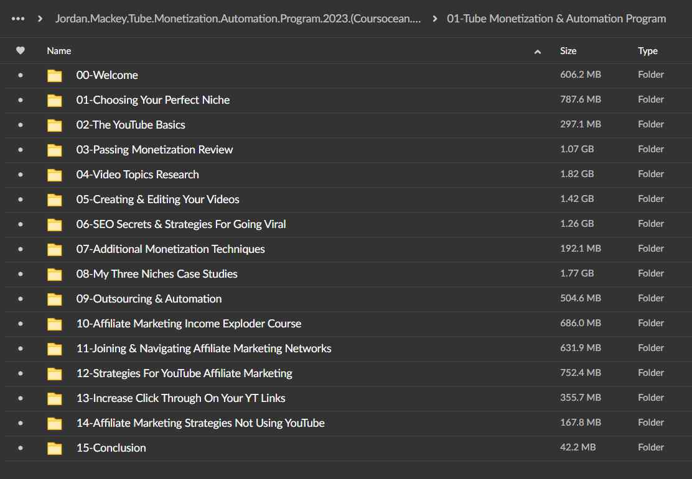This screenshot has height=479, width=692.
Task: Toggle favorite dot for 00-Welcome row
Action: tap(21, 75)
